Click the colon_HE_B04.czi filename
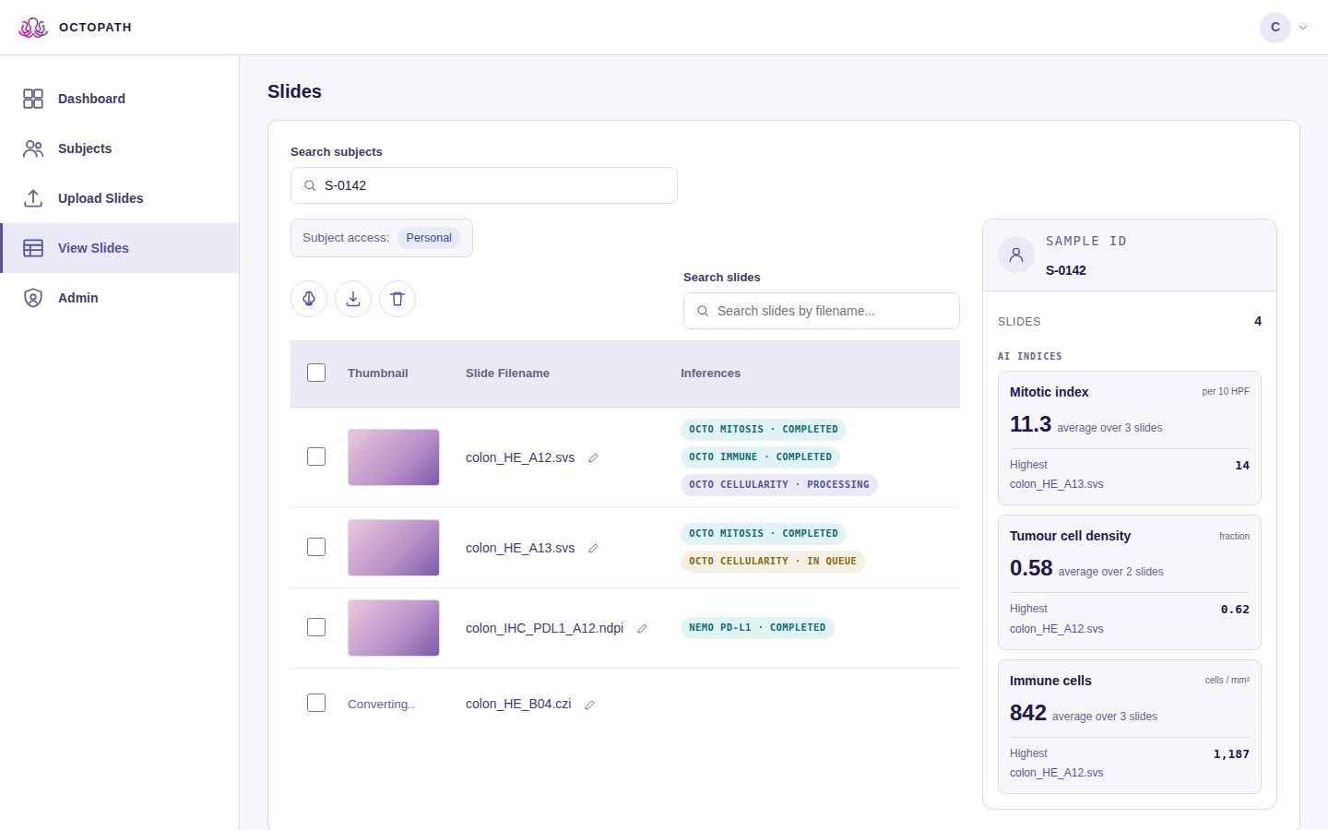1328x830 pixels. click(518, 704)
